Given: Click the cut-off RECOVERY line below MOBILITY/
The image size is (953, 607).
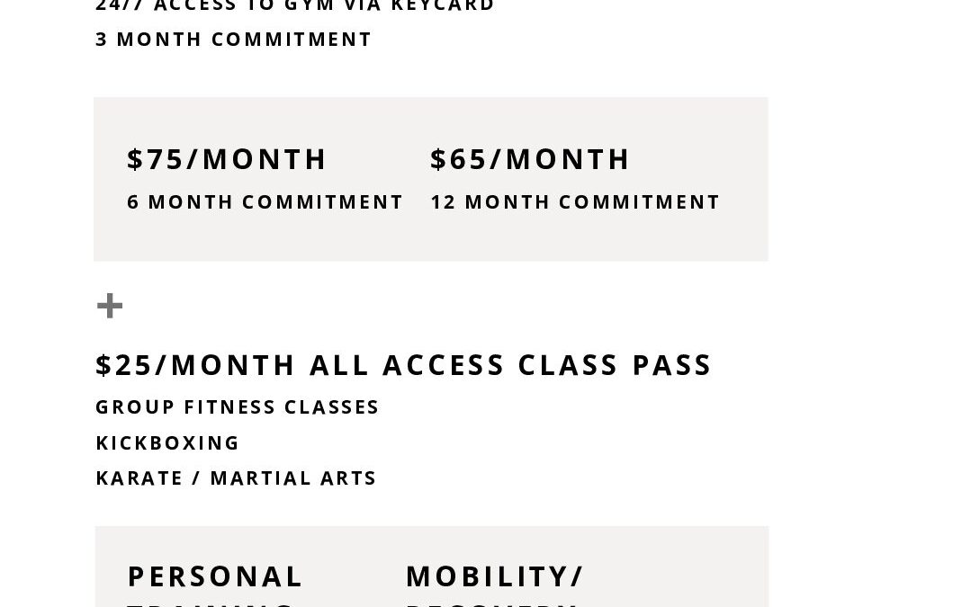Looking at the screenshot, I should click(491, 604).
